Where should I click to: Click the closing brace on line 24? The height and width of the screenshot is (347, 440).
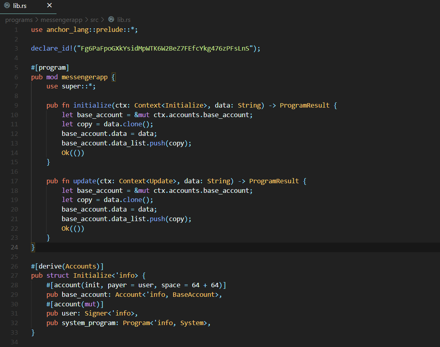coord(33,247)
